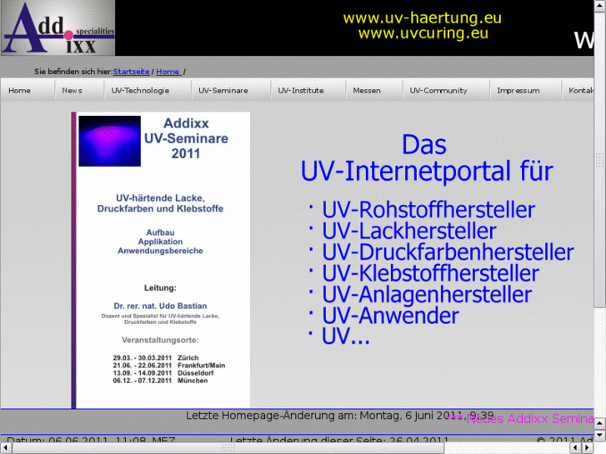This screenshot has width=606, height=454.
Task: Click the Addixx UV-Seminare 2011 heading
Action: pyautogui.click(x=186, y=138)
